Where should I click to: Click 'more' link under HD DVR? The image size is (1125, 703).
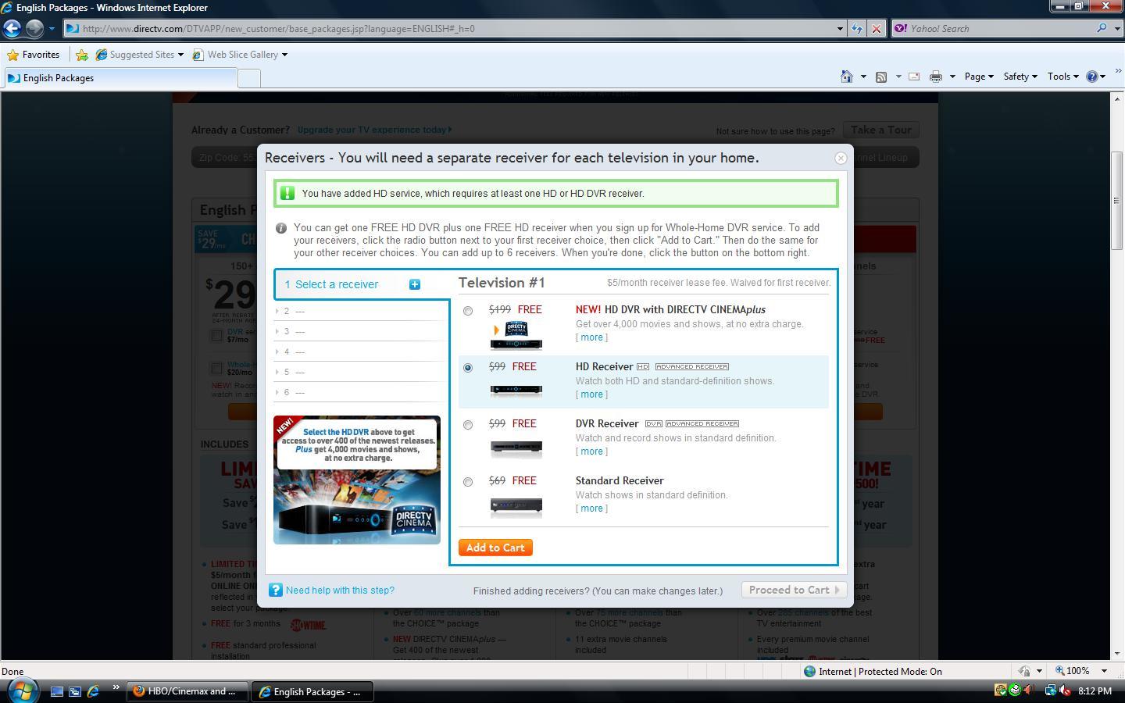[591, 337]
